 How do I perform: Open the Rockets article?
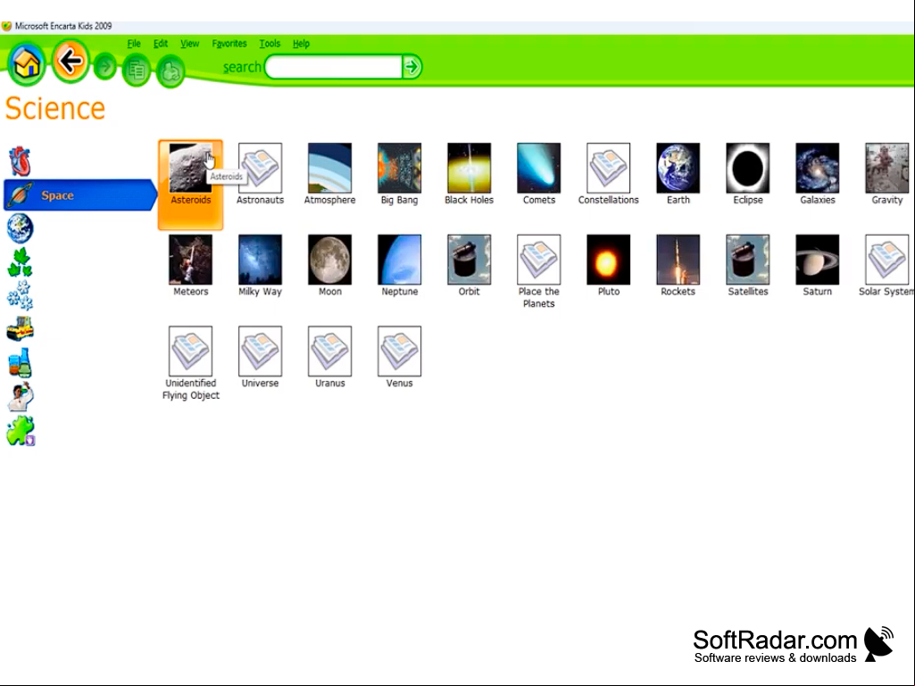pos(678,266)
